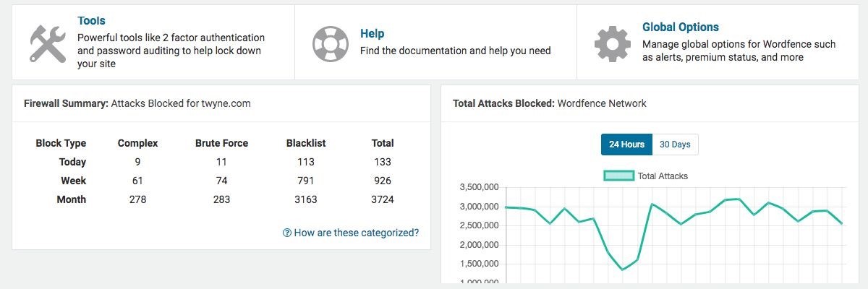Click the 2,500,000 y-axis label
Viewport: 868px width, 289px height.
point(478,225)
